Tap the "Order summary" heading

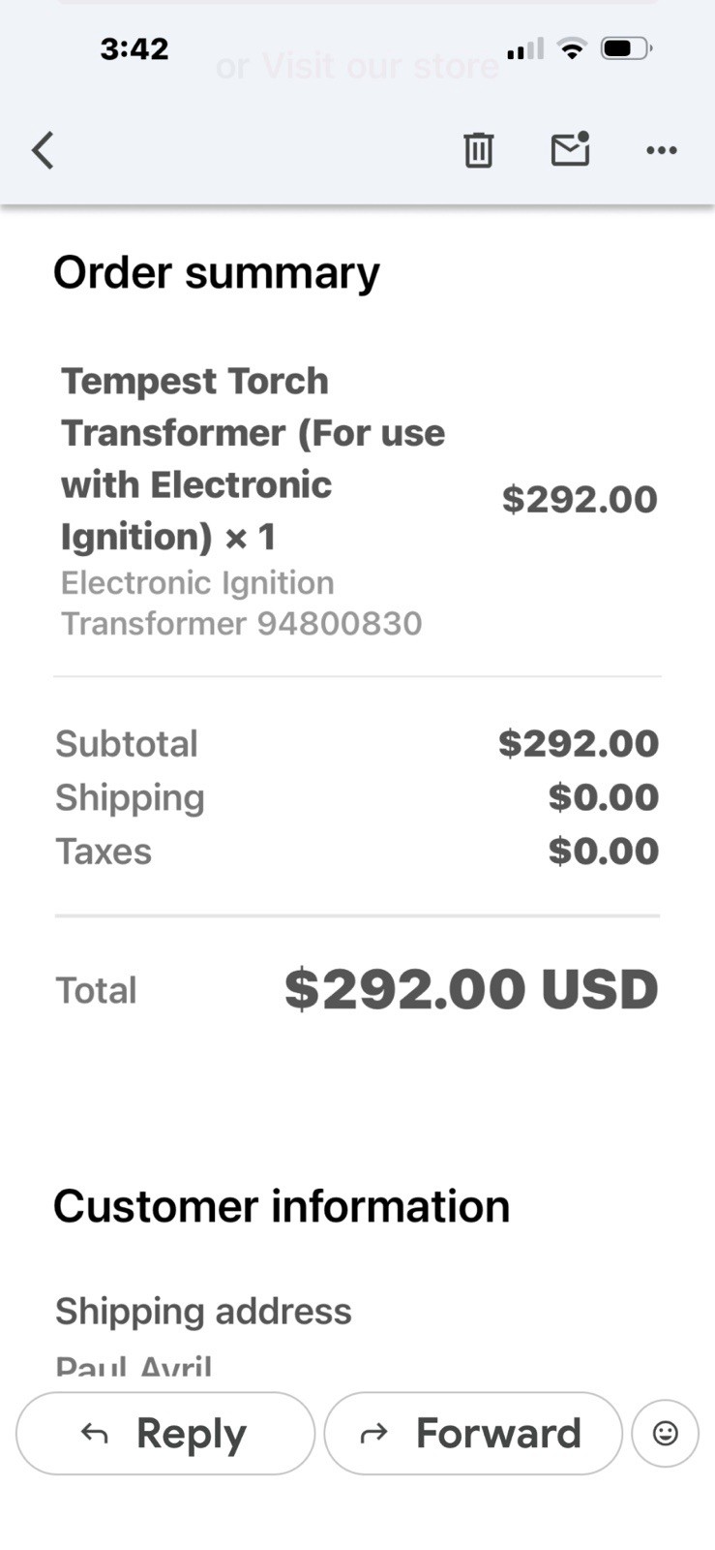[216, 272]
